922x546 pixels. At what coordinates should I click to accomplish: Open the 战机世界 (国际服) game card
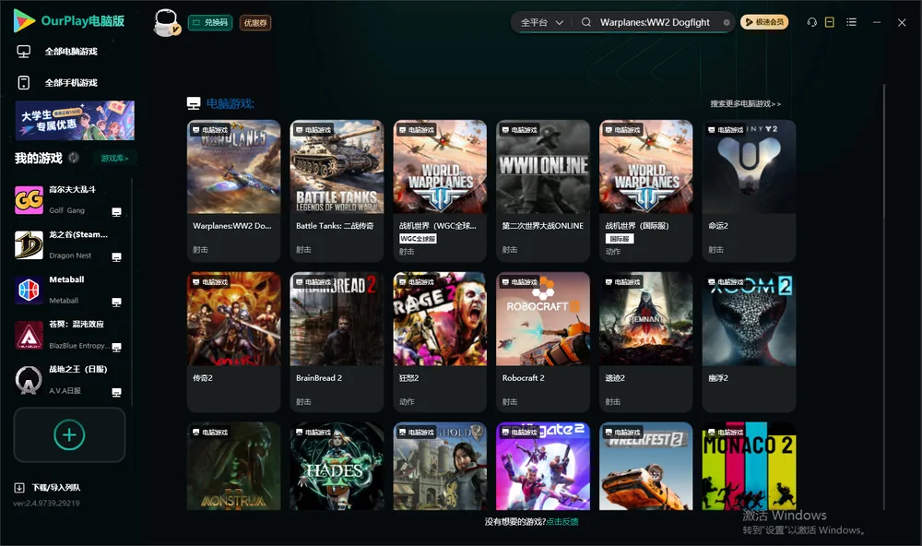(x=646, y=191)
